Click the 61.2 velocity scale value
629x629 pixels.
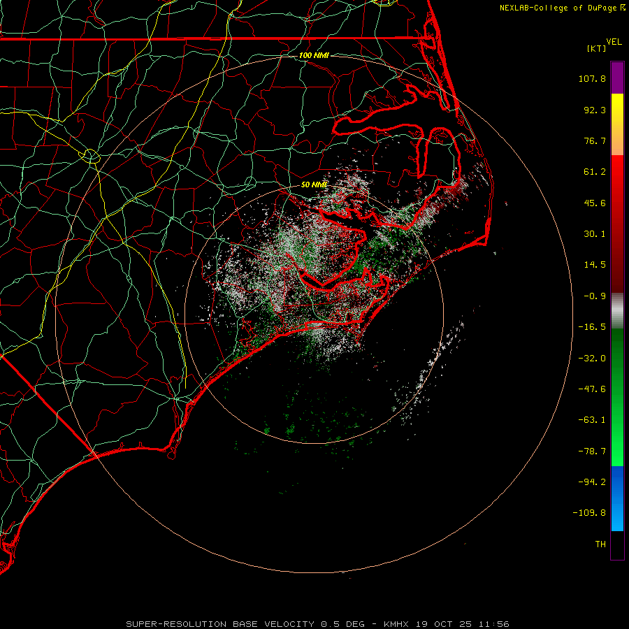click(x=595, y=172)
